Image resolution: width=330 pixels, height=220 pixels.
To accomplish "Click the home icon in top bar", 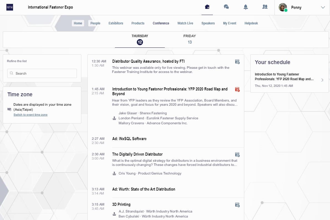I will pos(207,7).
